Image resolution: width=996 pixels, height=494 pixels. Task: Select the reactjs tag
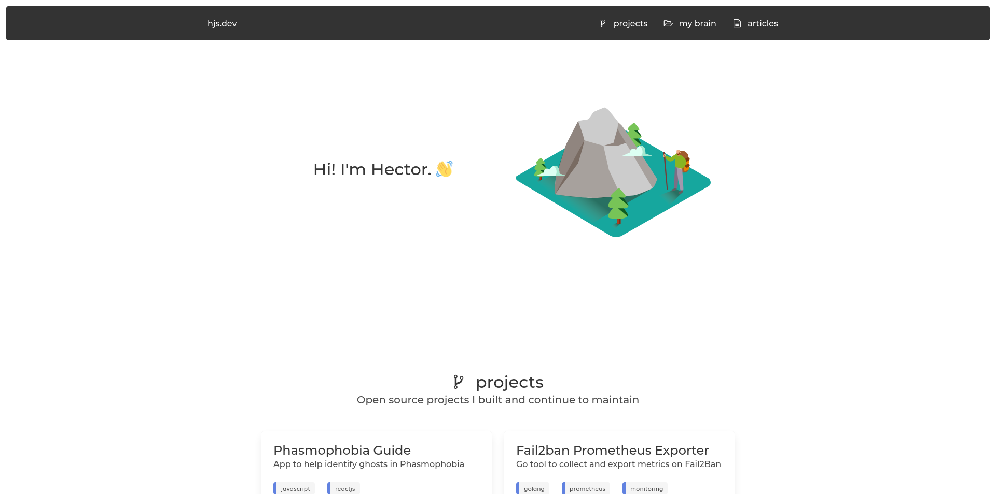tap(344, 488)
